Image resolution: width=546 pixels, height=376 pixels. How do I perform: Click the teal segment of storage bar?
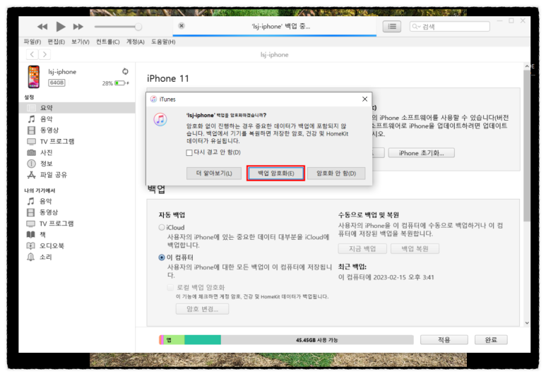[x=203, y=340]
